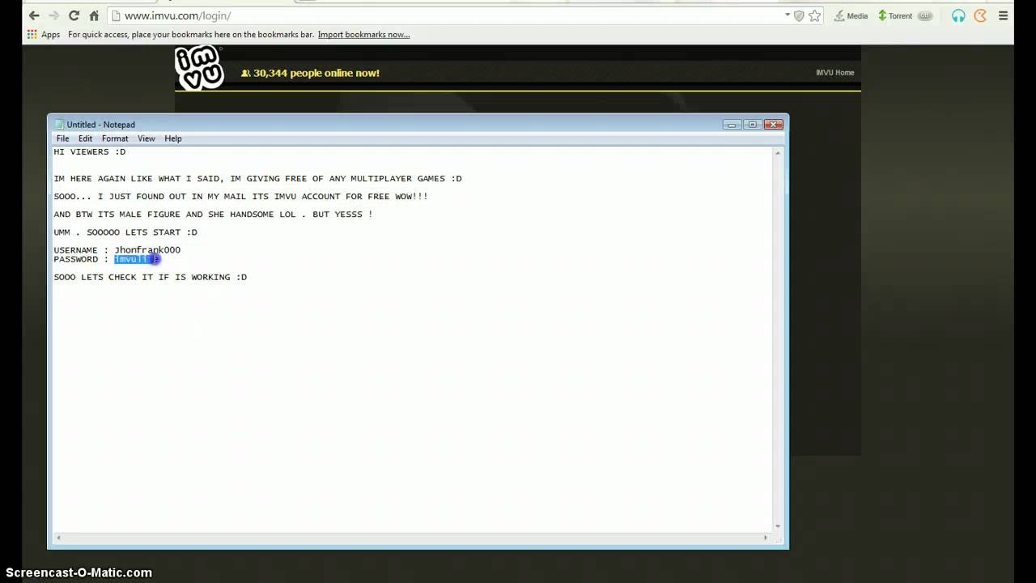Click the Notepad horizontal scrollbar right arrow
Image resolution: width=1036 pixels, height=583 pixels.
point(766,538)
